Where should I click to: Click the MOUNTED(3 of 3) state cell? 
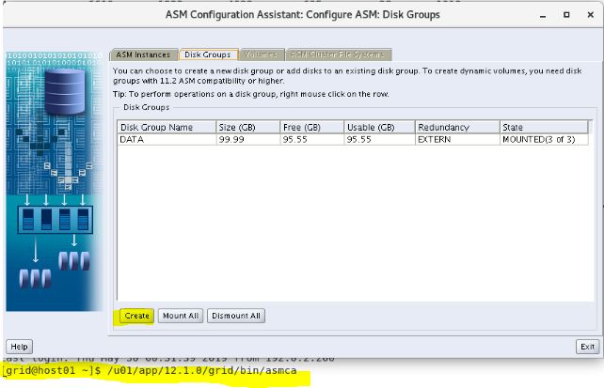click(x=541, y=139)
